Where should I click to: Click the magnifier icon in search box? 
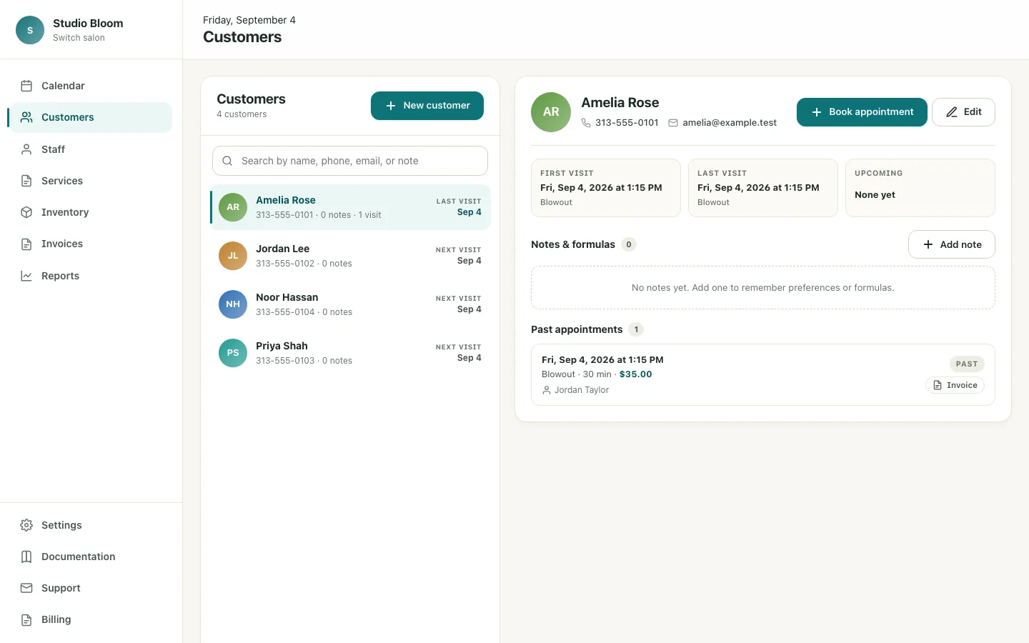click(227, 161)
